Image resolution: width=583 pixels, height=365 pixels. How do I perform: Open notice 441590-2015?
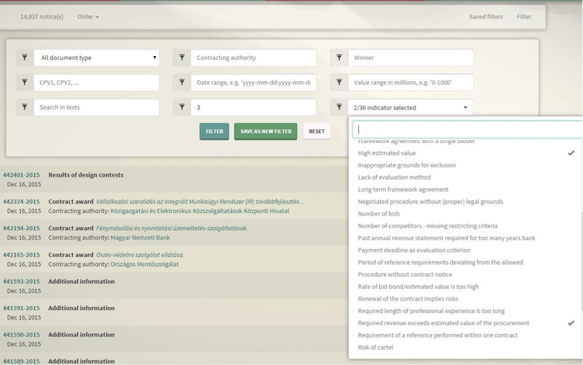(x=21, y=335)
